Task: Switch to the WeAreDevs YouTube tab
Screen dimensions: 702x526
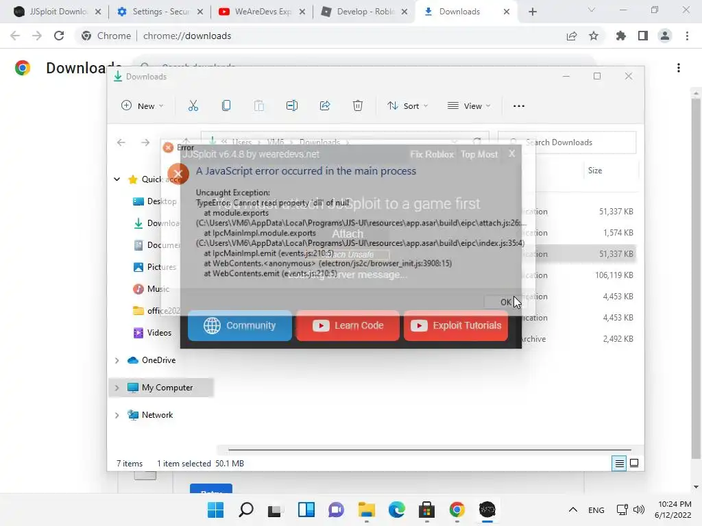Action: [263, 12]
